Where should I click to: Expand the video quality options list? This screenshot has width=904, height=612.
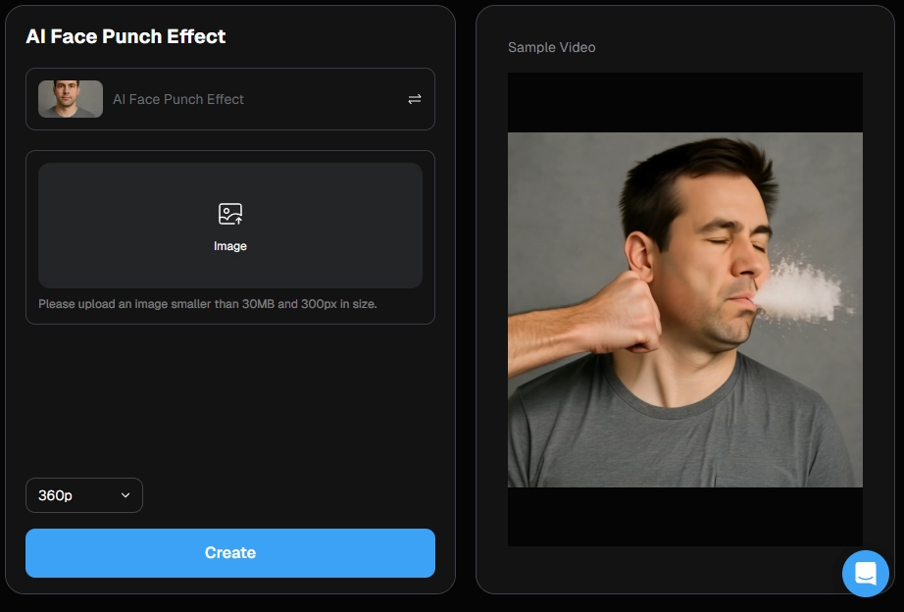point(84,495)
